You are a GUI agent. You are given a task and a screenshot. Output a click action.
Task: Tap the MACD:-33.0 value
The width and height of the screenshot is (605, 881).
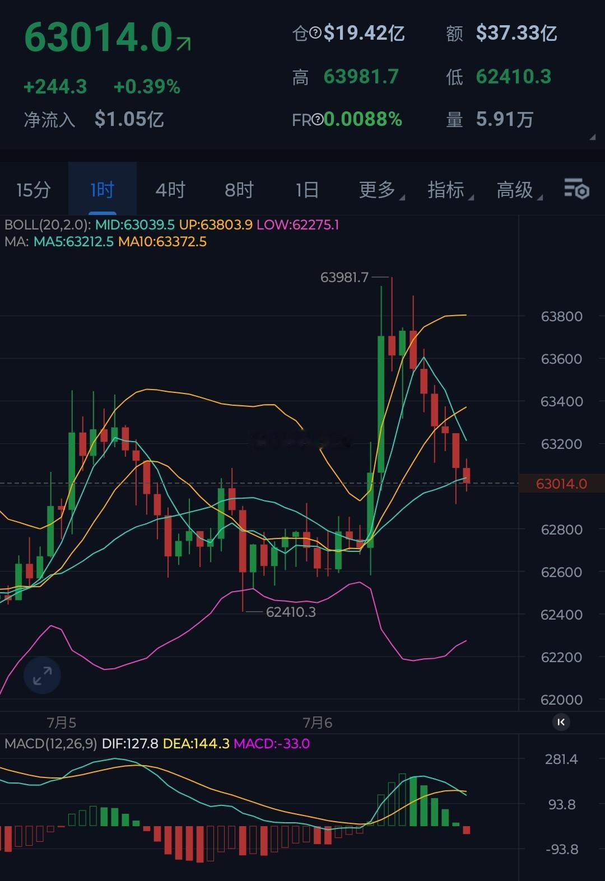[x=272, y=744]
